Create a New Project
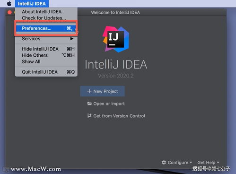Image resolution: width=236 pixels, height=174 pixels. click(x=103, y=91)
